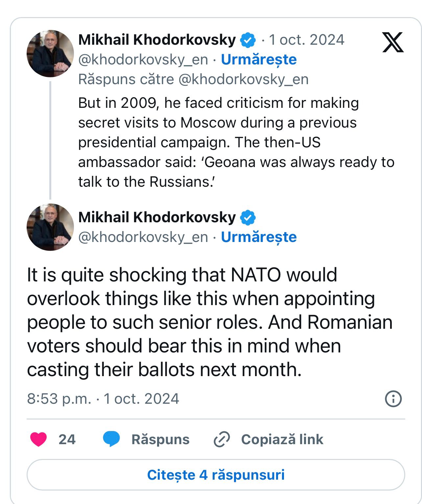Open the profile avatar of the first tweet
Viewport: 422px width, 504px height.
tap(50, 54)
